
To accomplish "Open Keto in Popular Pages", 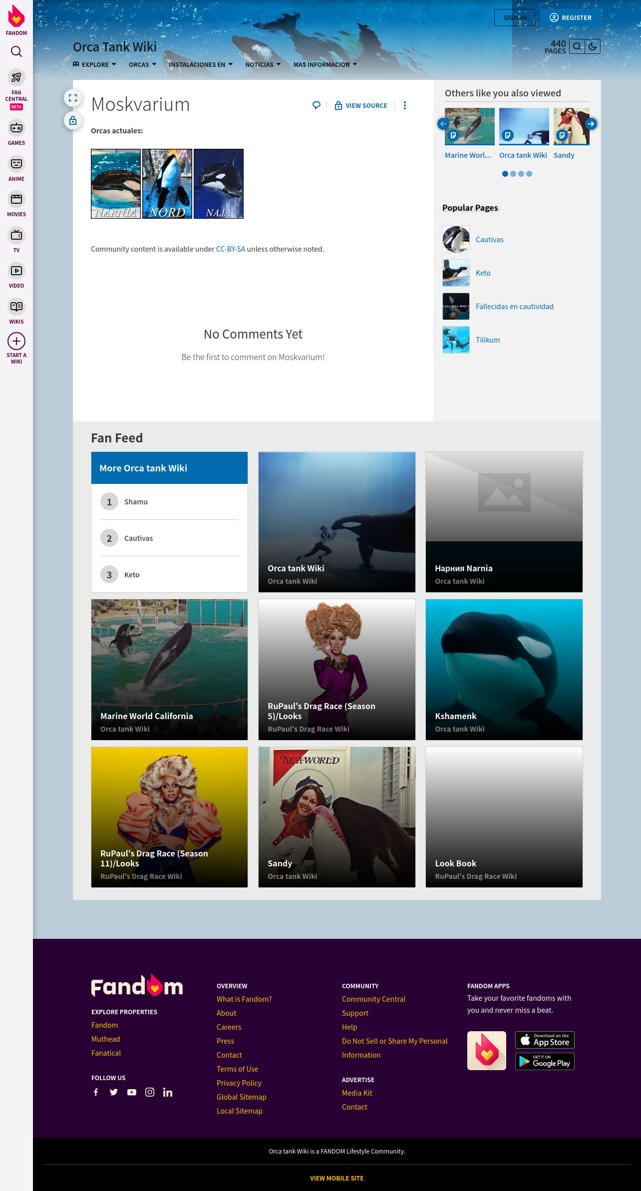I will (483, 273).
